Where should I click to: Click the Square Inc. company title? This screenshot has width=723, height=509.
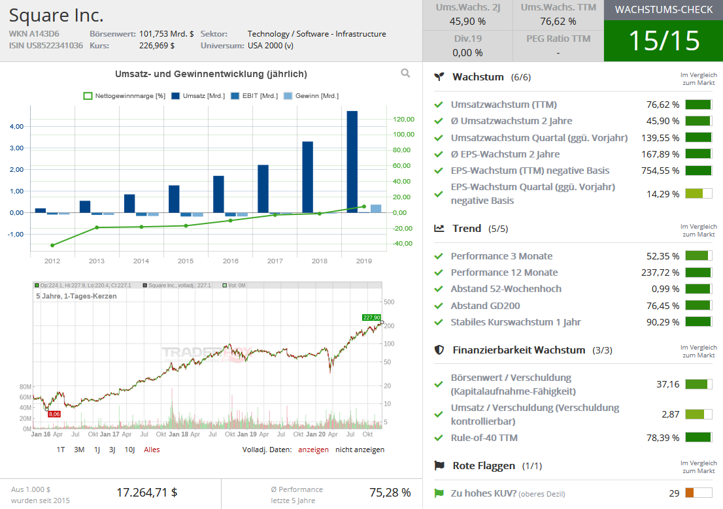point(56,15)
